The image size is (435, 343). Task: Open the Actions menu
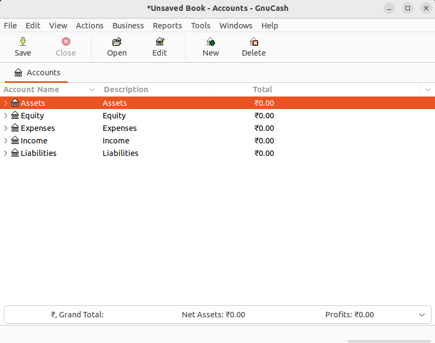point(90,26)
